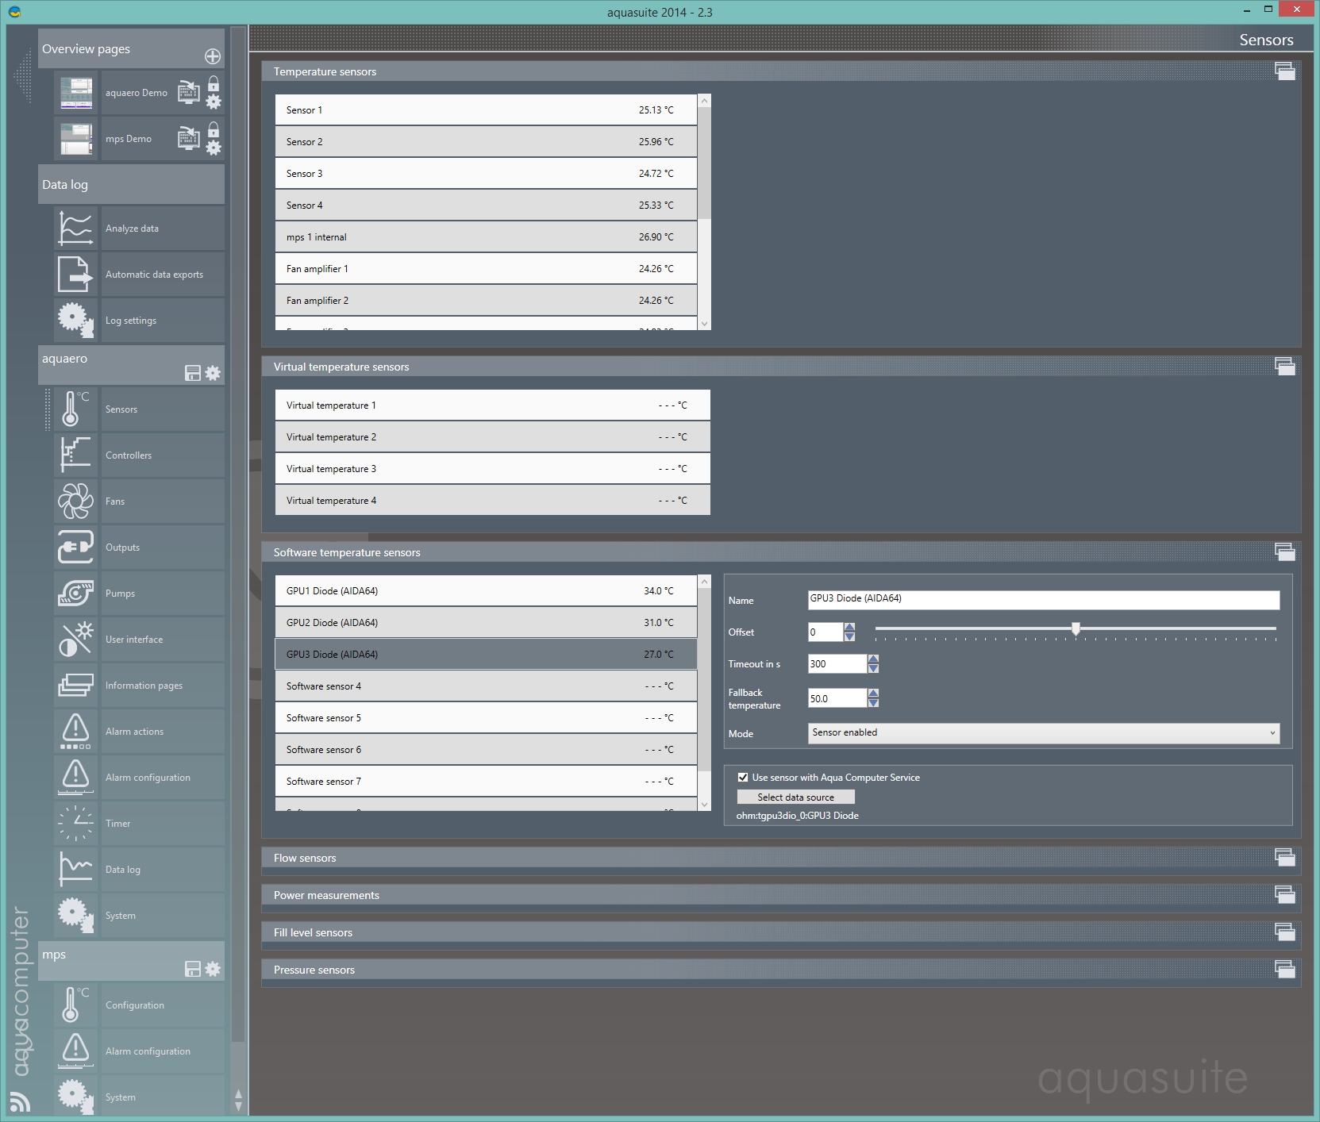
Task: Click the Name field containing GPU3 Diode
Action: click(1043, 599)
